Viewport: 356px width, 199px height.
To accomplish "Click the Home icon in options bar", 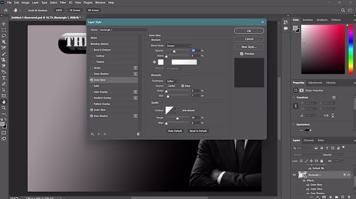I will (x=6, y=10).
